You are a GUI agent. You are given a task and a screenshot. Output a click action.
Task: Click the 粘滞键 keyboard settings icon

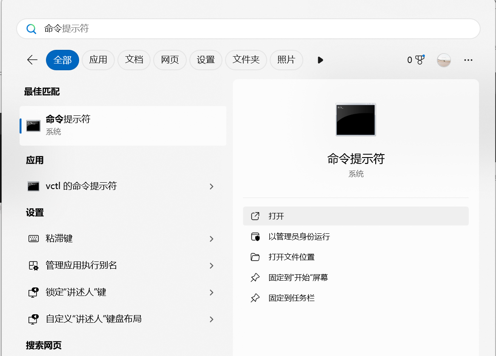coord(33,239)
